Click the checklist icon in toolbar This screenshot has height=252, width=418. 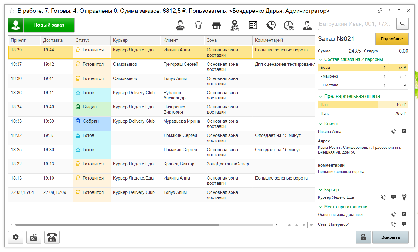[x=253, y=25]
